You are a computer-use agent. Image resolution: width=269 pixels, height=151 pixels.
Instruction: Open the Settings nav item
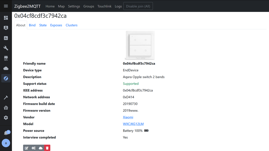point(74,6)
